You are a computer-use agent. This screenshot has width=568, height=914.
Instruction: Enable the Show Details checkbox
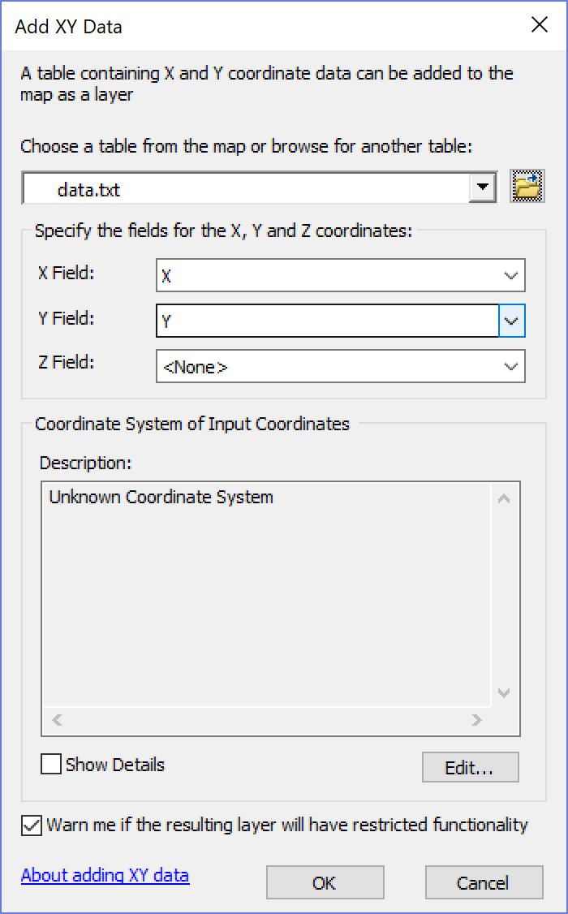(51, 765)
